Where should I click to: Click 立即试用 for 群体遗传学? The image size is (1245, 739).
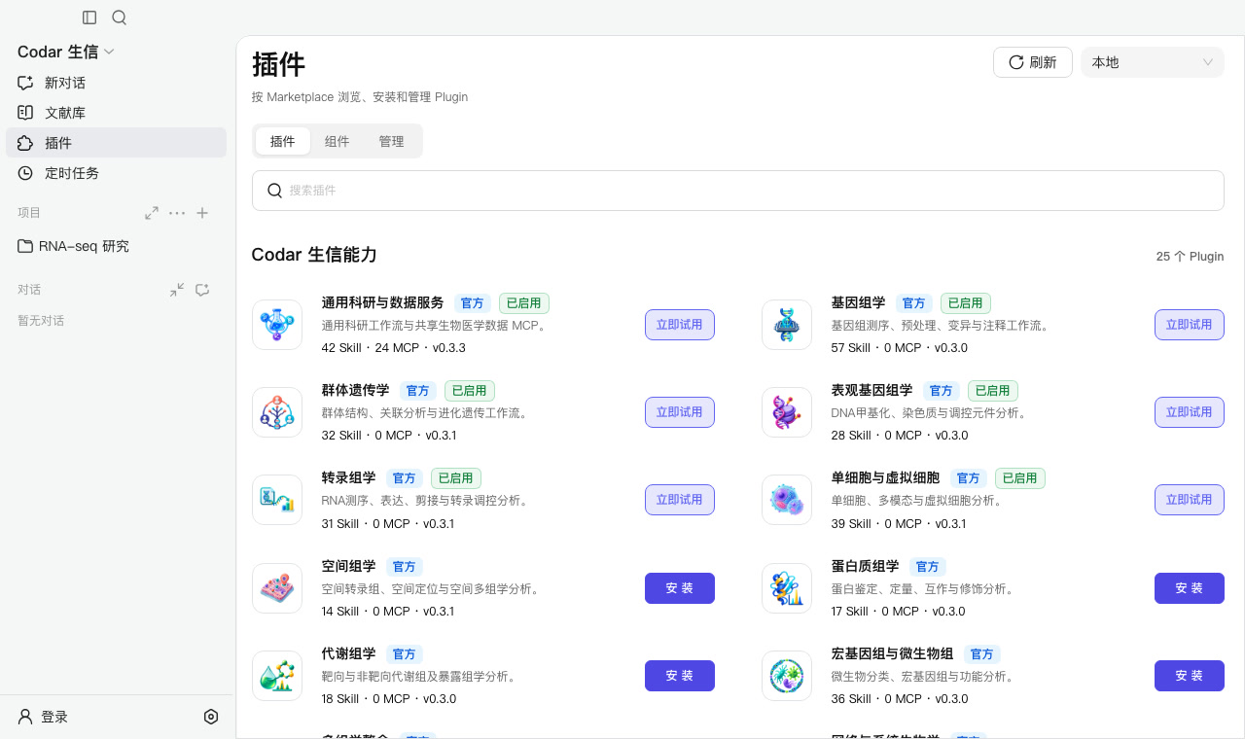point(680,412)
